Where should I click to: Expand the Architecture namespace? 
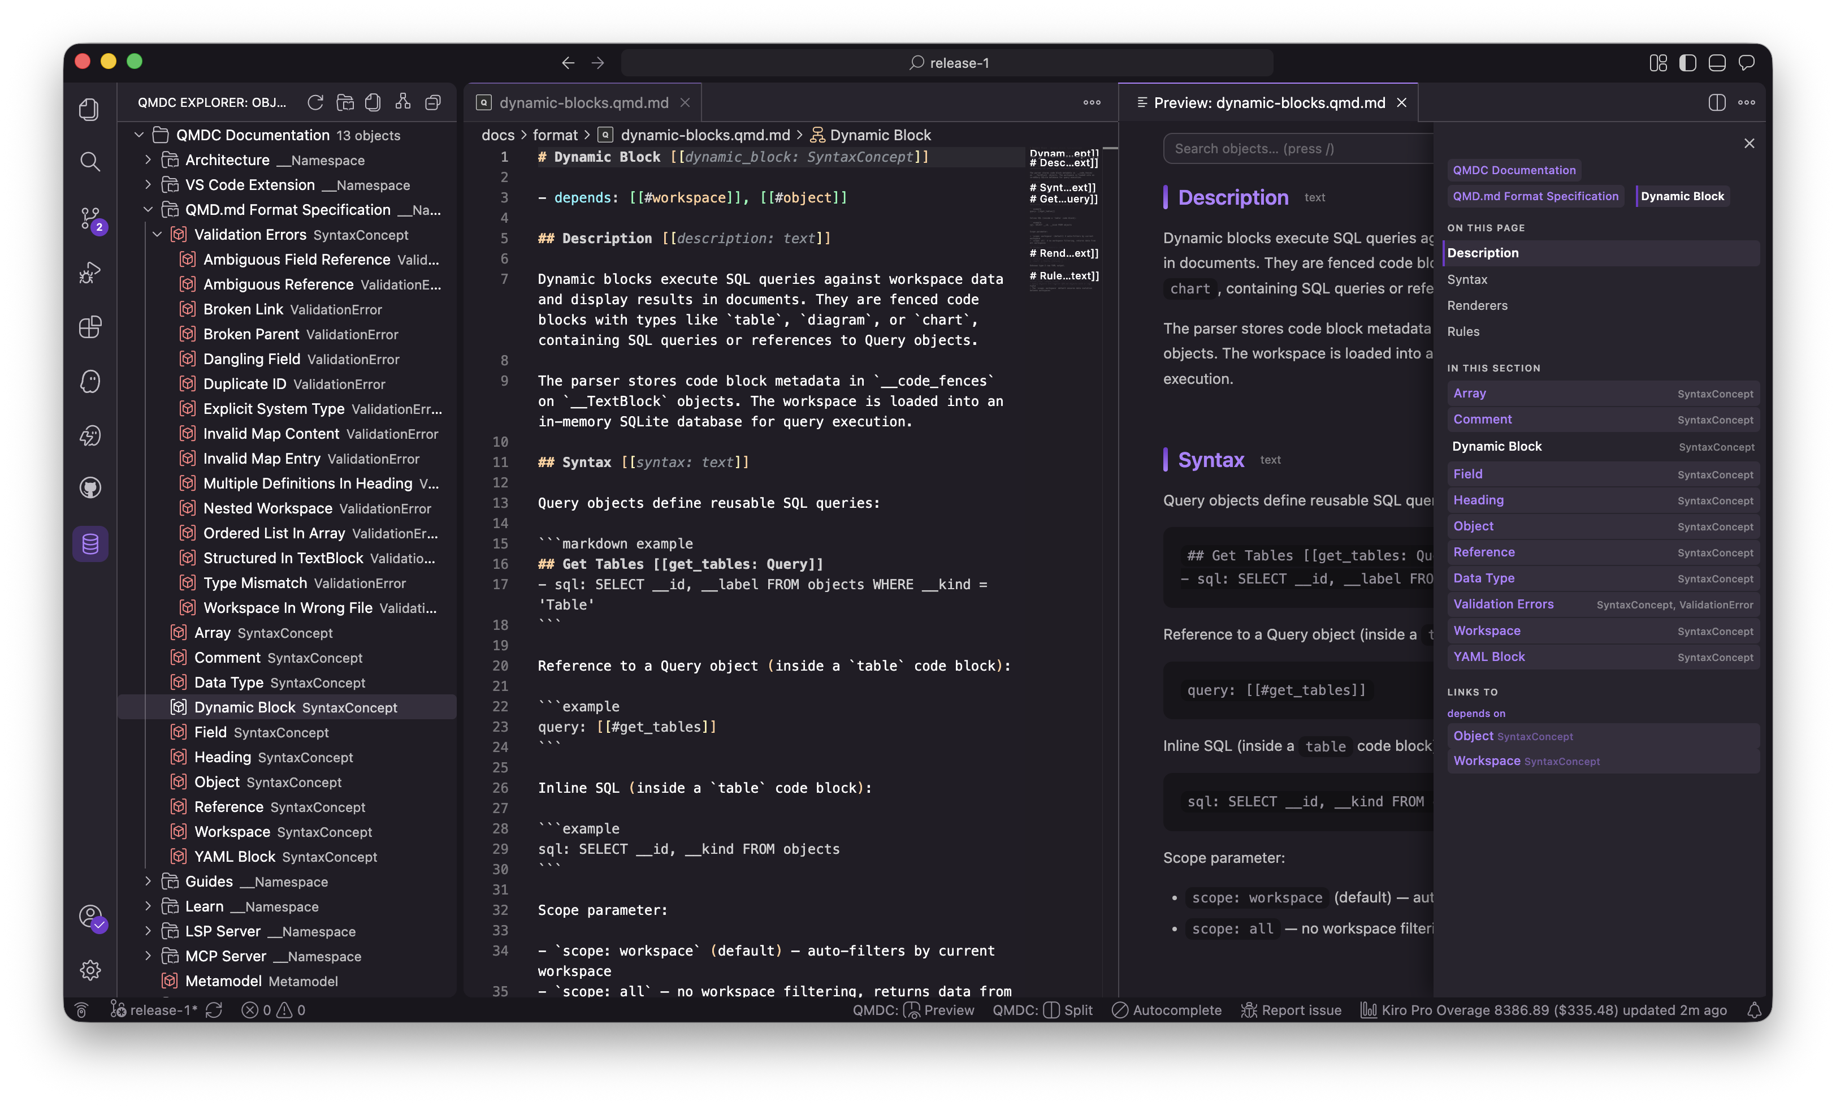coord(148,159)
